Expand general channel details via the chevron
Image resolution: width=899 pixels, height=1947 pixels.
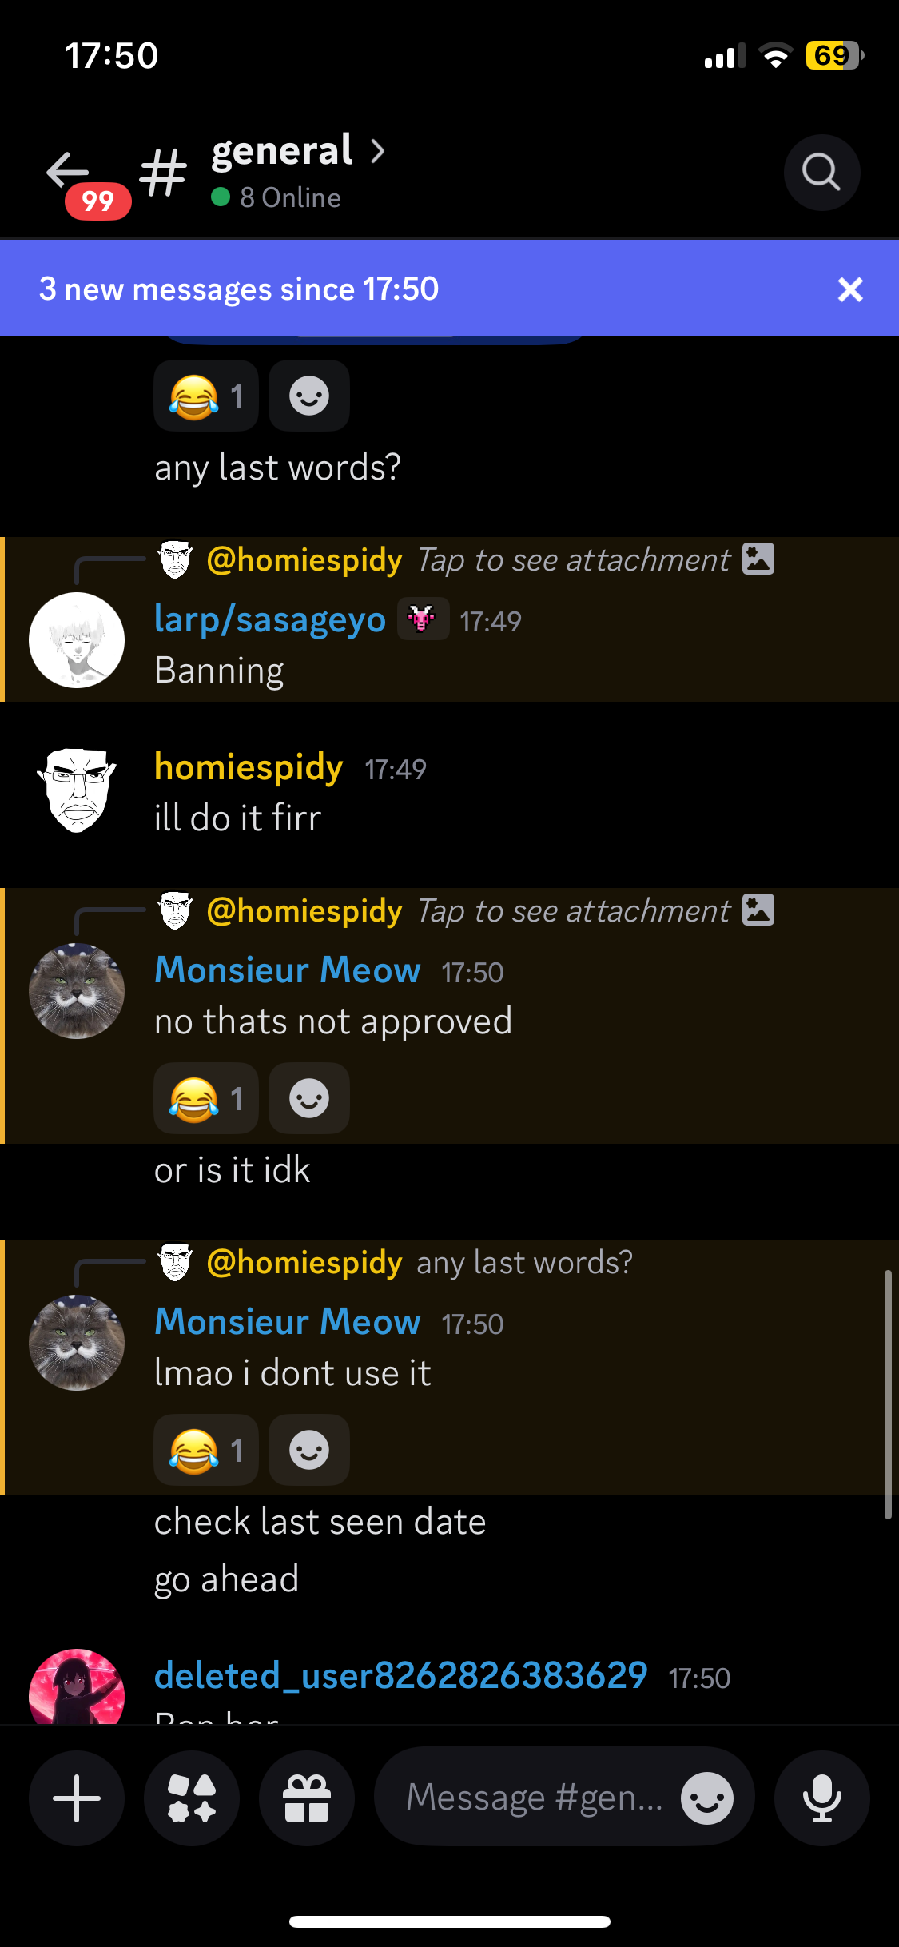tap(378, 150)
